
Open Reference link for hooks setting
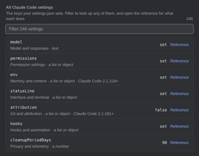tap(179, 126)
